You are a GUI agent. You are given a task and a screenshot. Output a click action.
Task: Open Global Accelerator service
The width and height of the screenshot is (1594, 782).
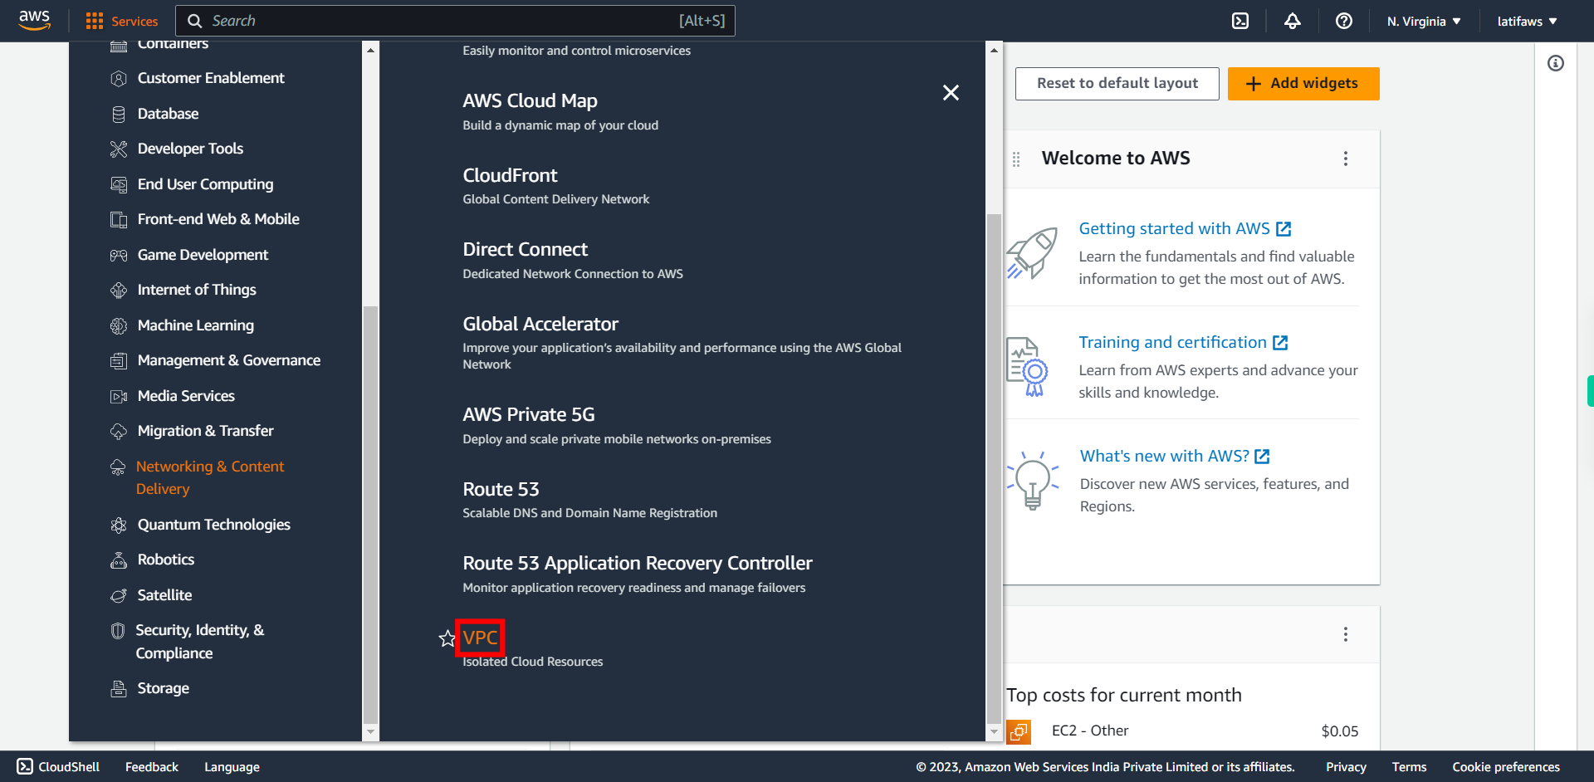coord(540,324)
